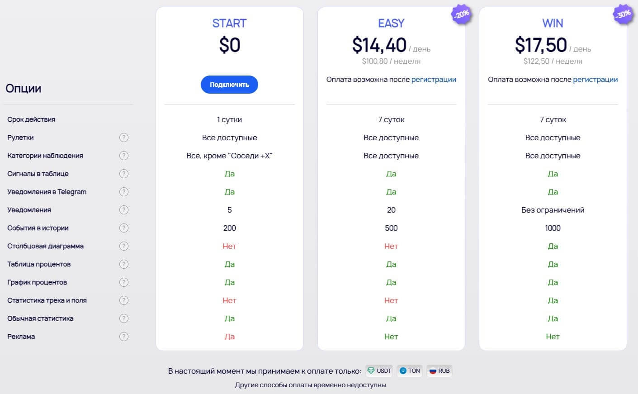Select the USDT payment badge
This screenshot has width=638, height=394.
[379, 371]
